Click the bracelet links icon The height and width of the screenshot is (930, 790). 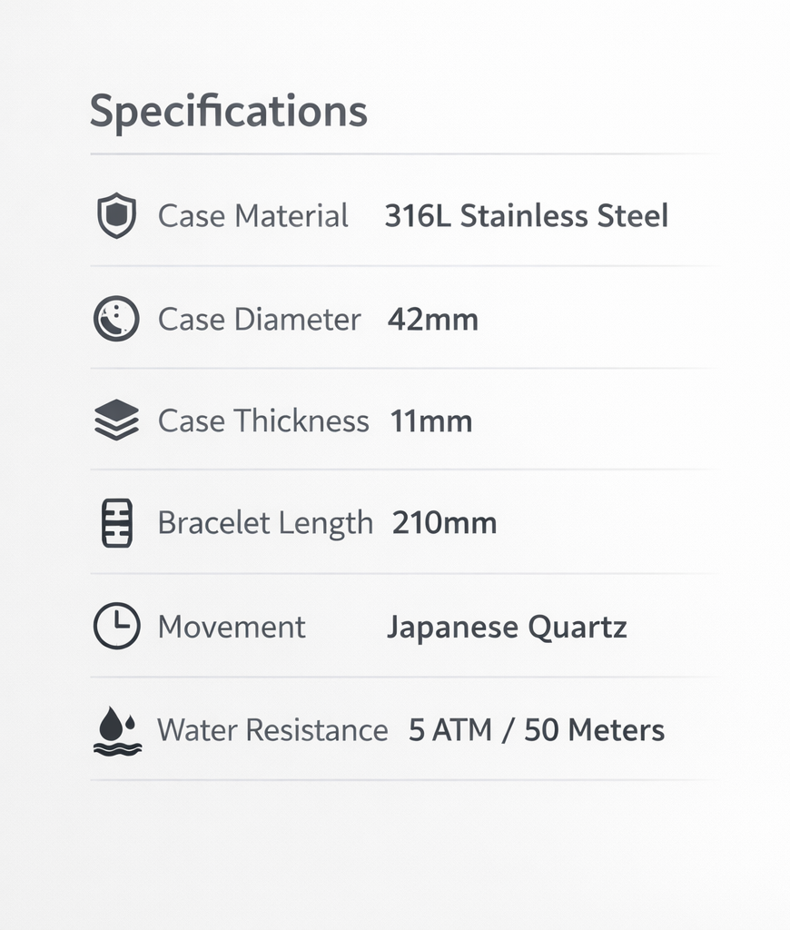pos(116,523)
